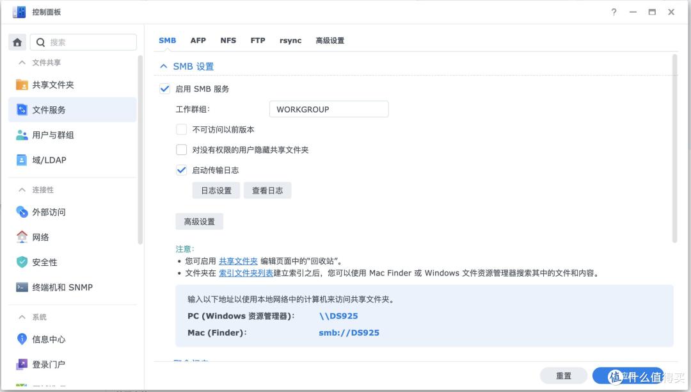
Task: Open Info Center (信息中心) icon
Action: 22,339
